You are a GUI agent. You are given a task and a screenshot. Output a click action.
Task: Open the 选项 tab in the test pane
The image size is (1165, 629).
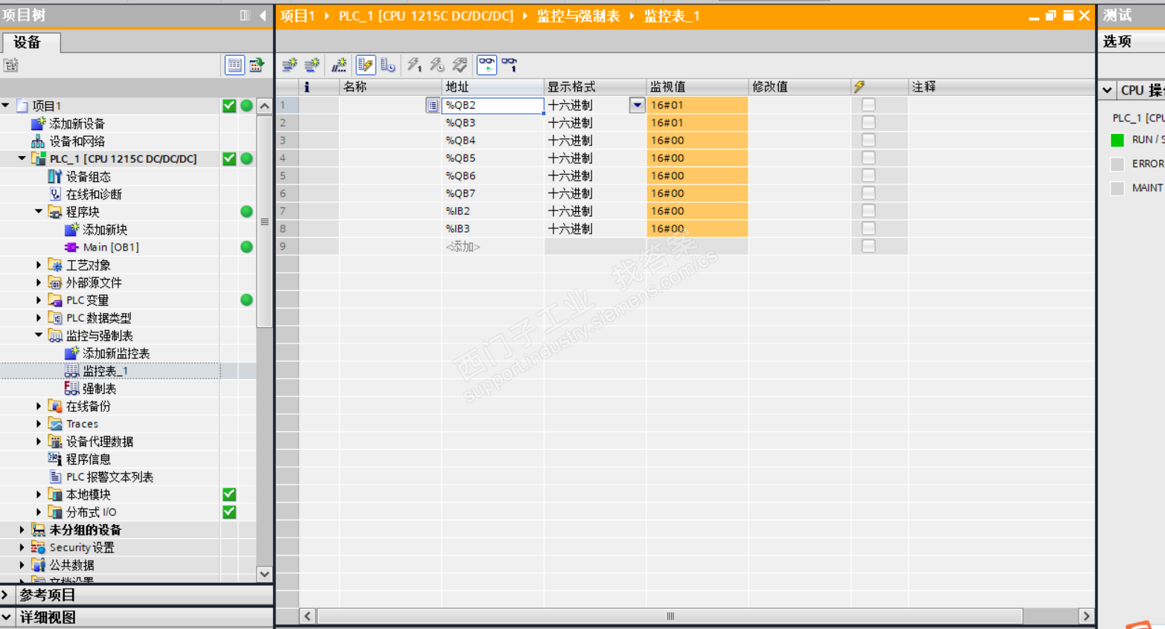(1117, 42)
